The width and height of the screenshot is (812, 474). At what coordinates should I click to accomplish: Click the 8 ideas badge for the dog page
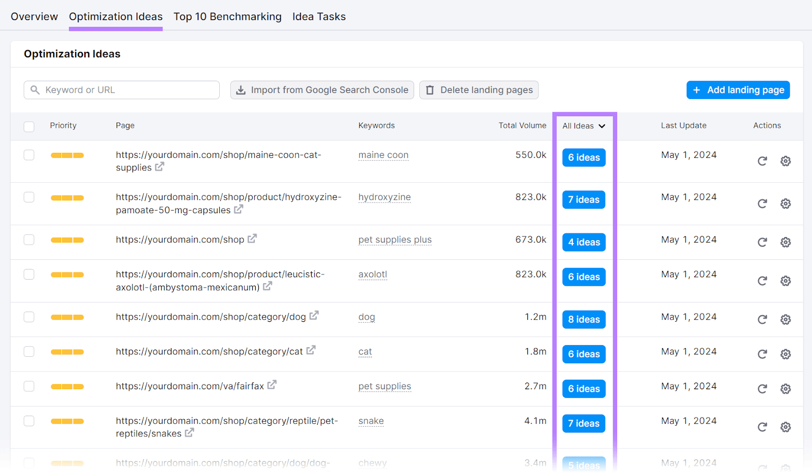click(584, 319)
